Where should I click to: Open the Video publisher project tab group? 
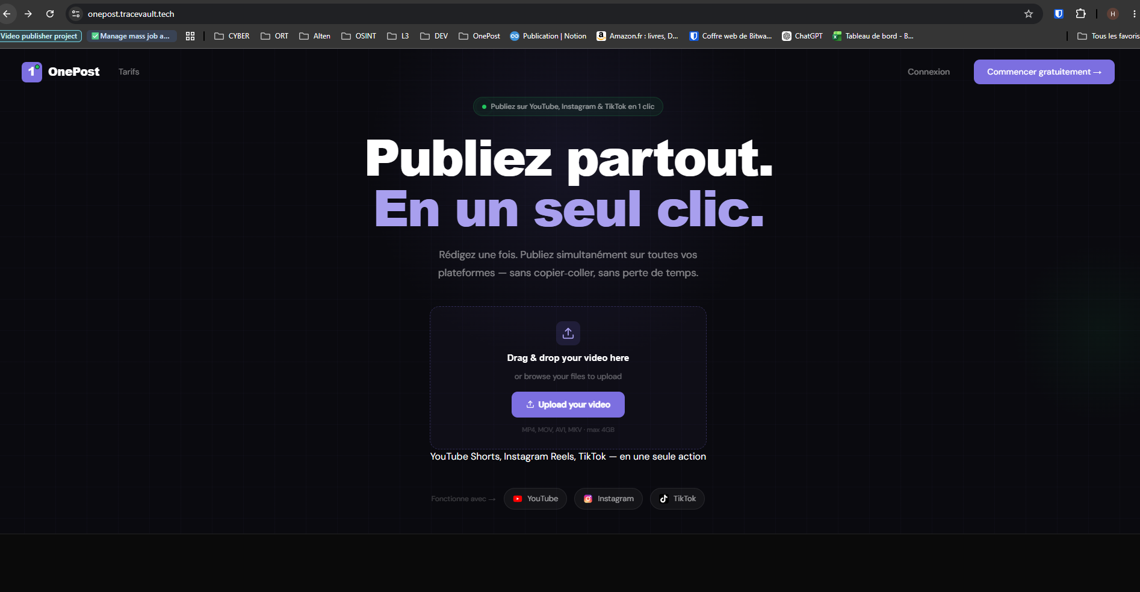(x=40, y=36)
